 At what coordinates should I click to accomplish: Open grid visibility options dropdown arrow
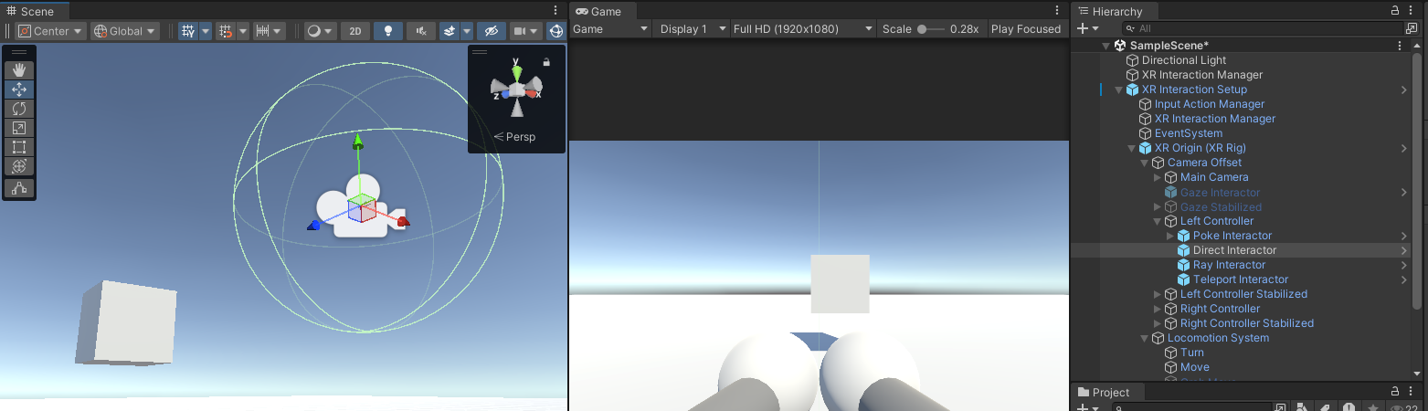pos(205,30)
